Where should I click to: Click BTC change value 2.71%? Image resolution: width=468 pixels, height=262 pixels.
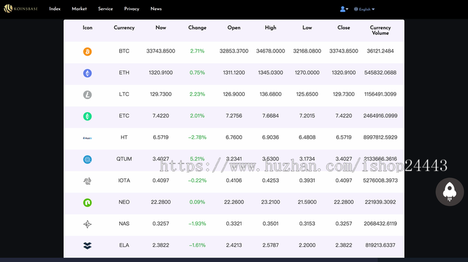(x=197, y=51)
